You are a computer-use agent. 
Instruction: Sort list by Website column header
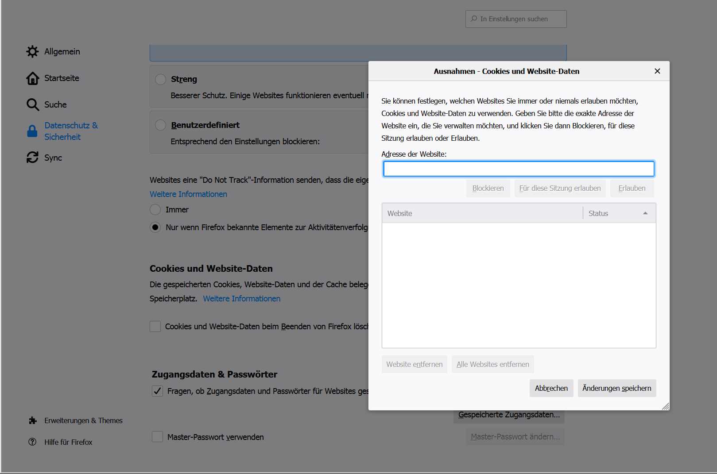click(x=482, y=213)
